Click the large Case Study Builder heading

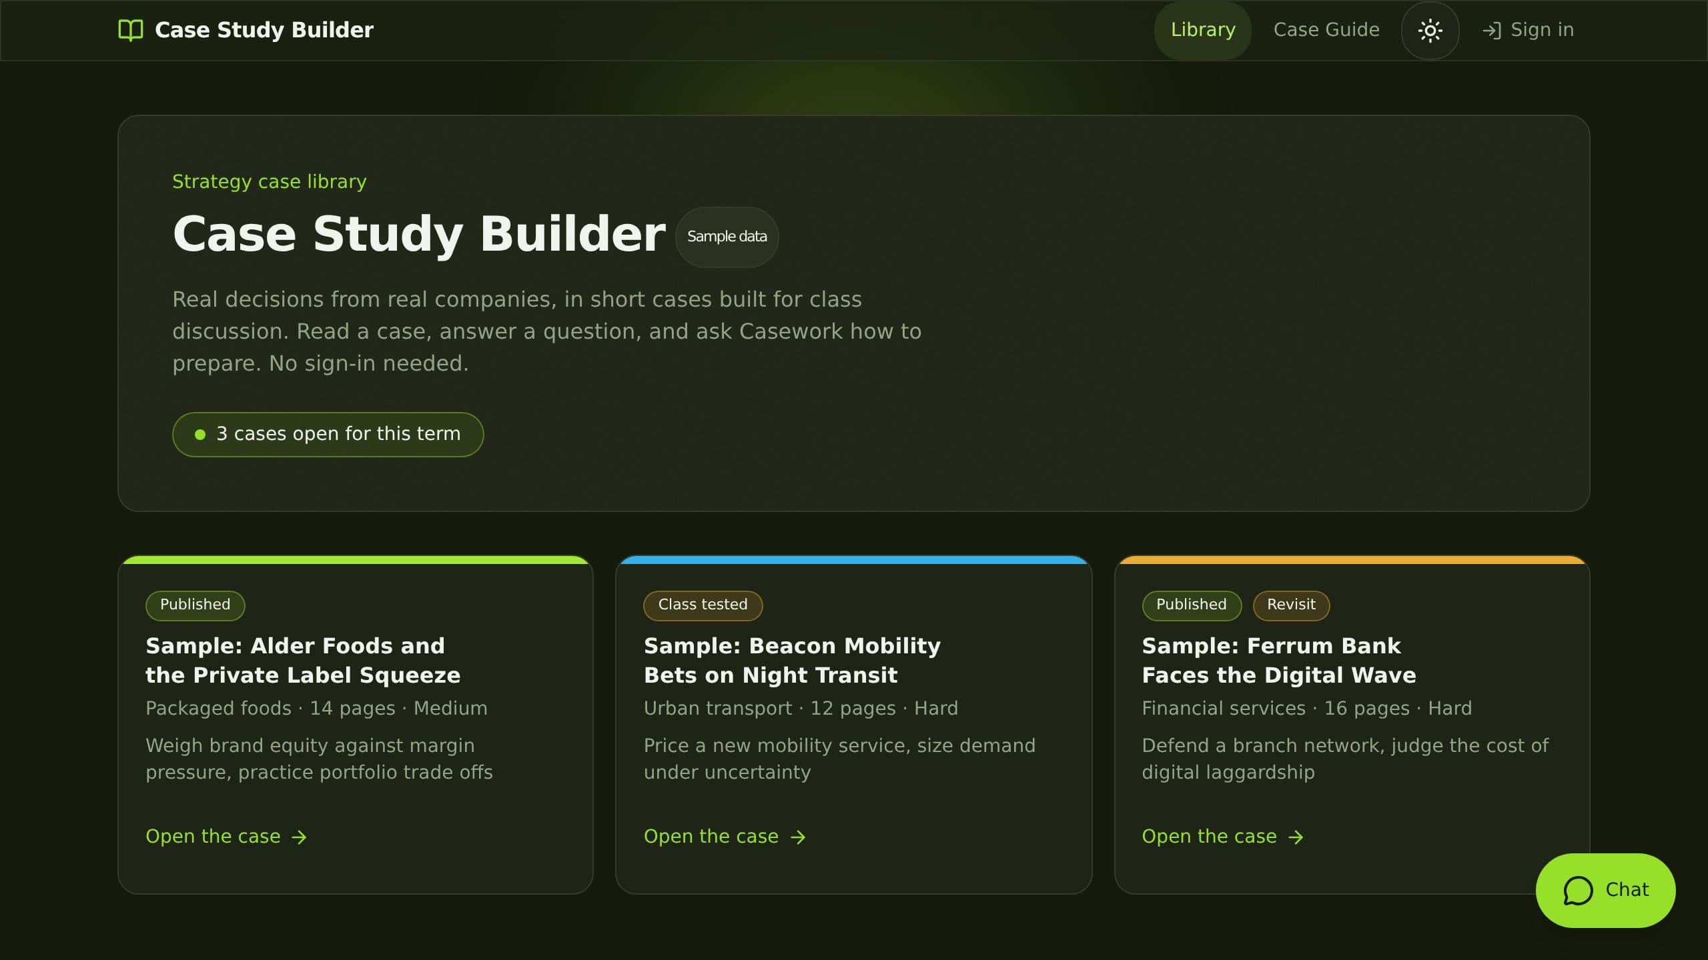coord(419,235)
